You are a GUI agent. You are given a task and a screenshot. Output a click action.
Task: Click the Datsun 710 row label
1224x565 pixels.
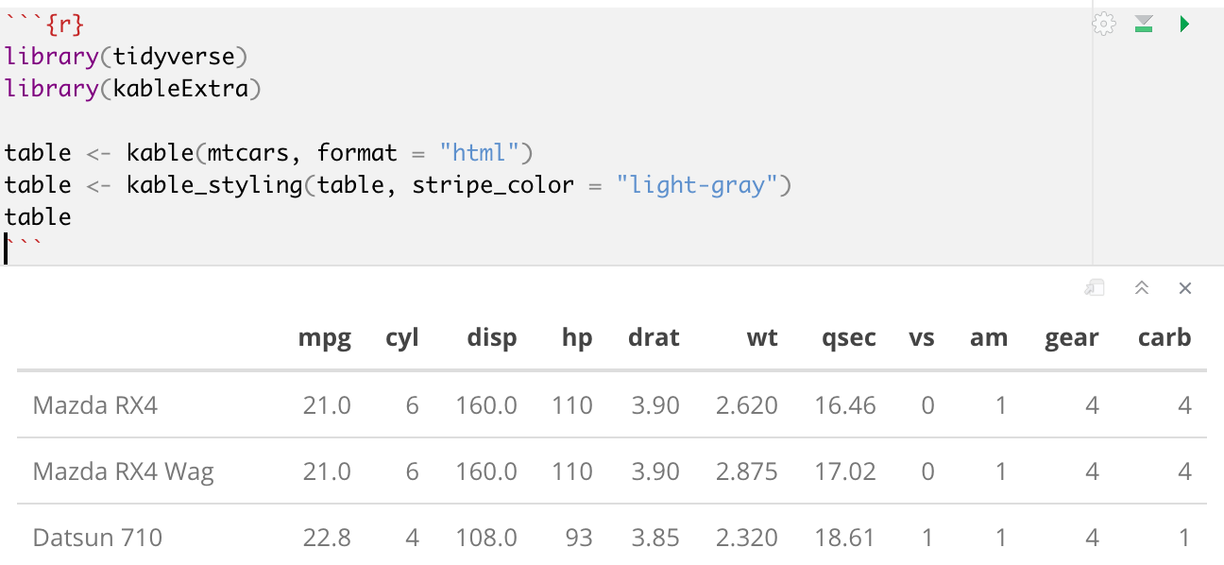[x=96, y=538]
